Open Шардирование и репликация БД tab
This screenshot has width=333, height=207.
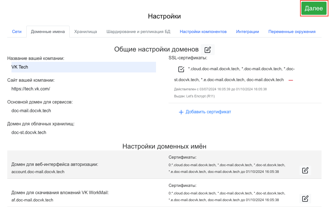pos(138,32)
